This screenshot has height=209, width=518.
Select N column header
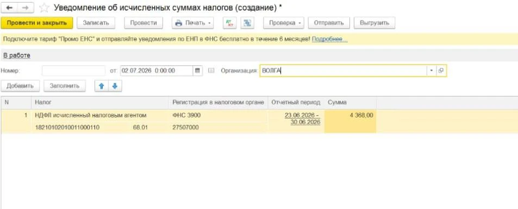(16, 103)
